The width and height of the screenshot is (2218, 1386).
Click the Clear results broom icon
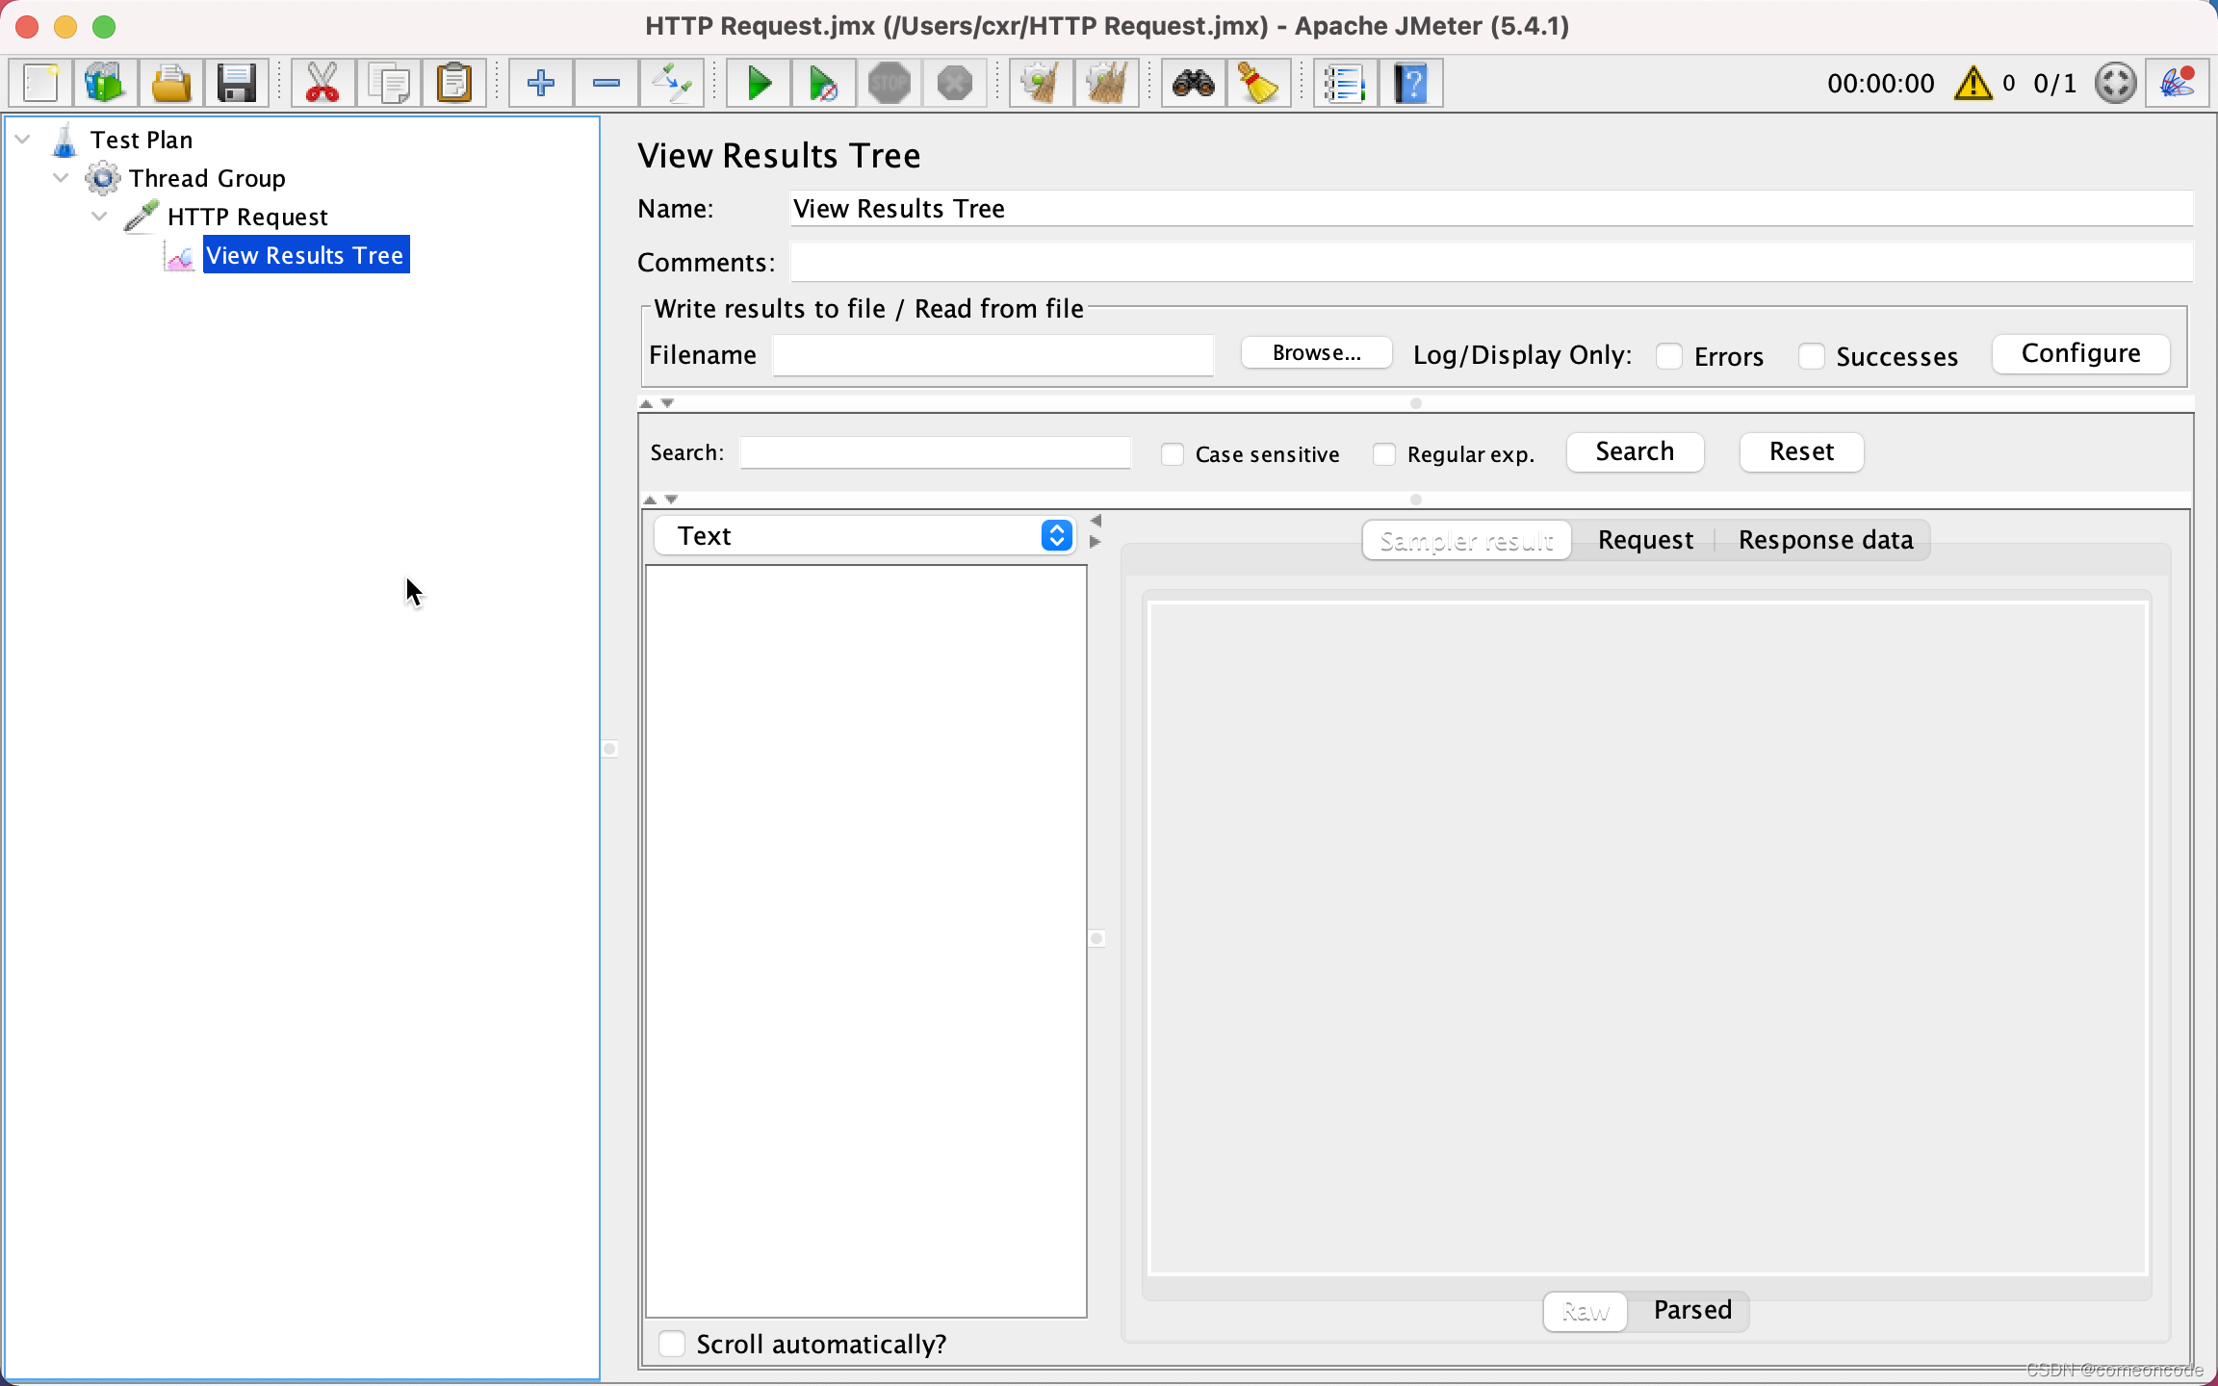tap(1042, 83)
